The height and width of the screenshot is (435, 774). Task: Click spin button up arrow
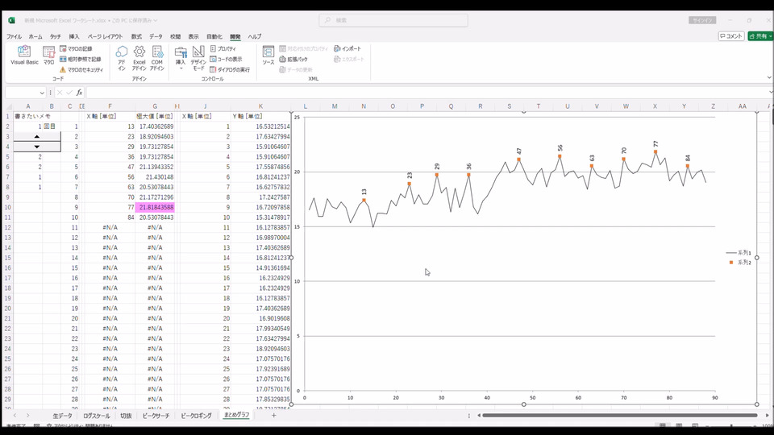click(x=37, y=136)
